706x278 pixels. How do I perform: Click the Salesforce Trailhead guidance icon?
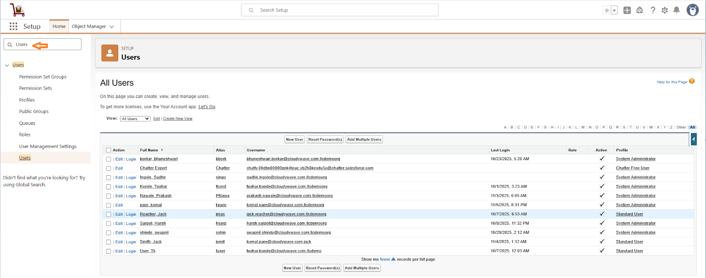pyautogui.click(x=639, y=10)
